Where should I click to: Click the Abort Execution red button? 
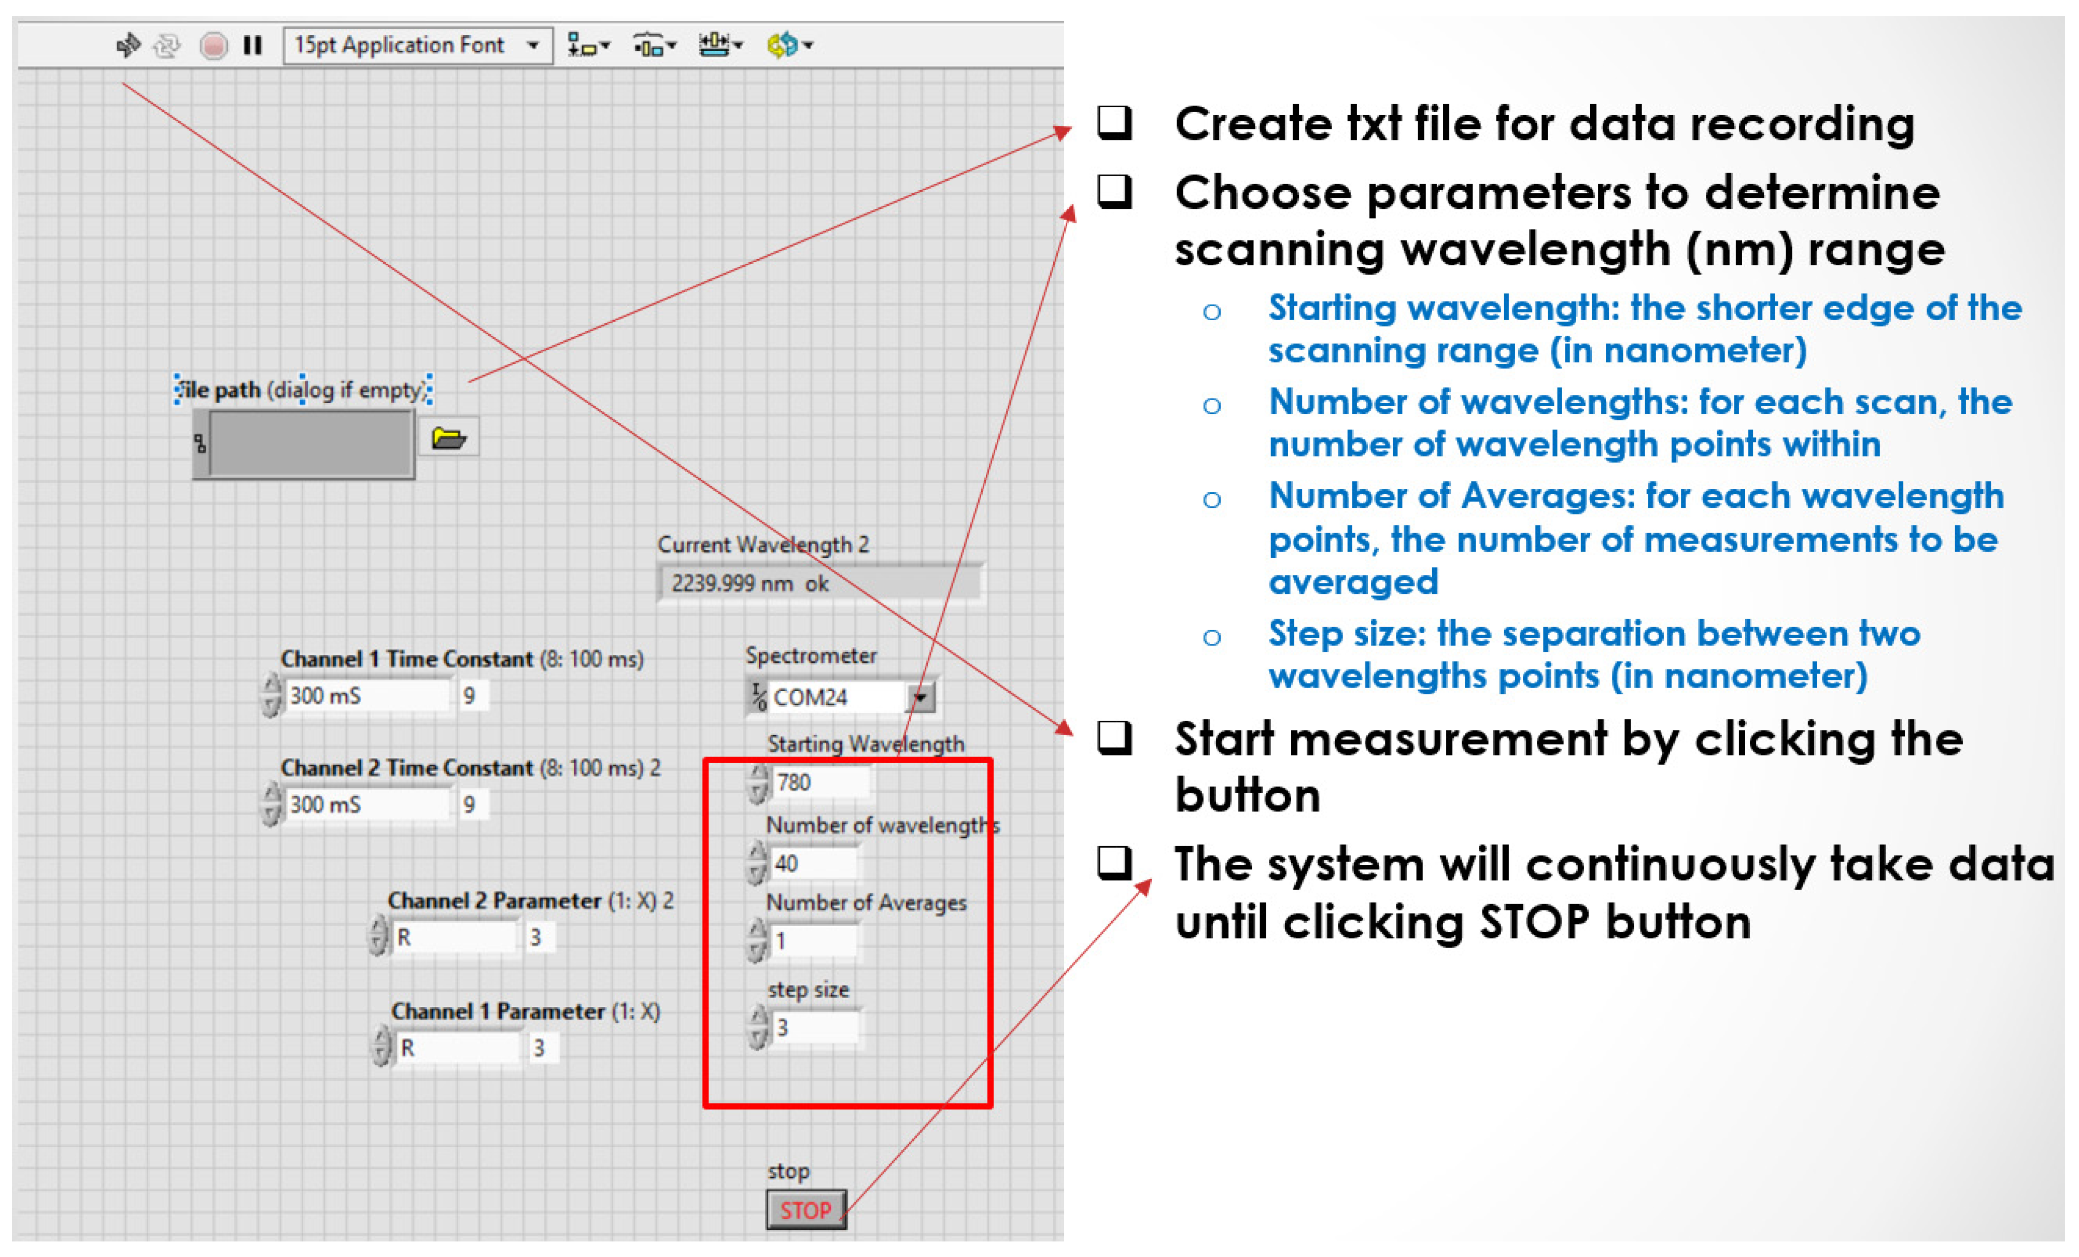pos(214,45)
